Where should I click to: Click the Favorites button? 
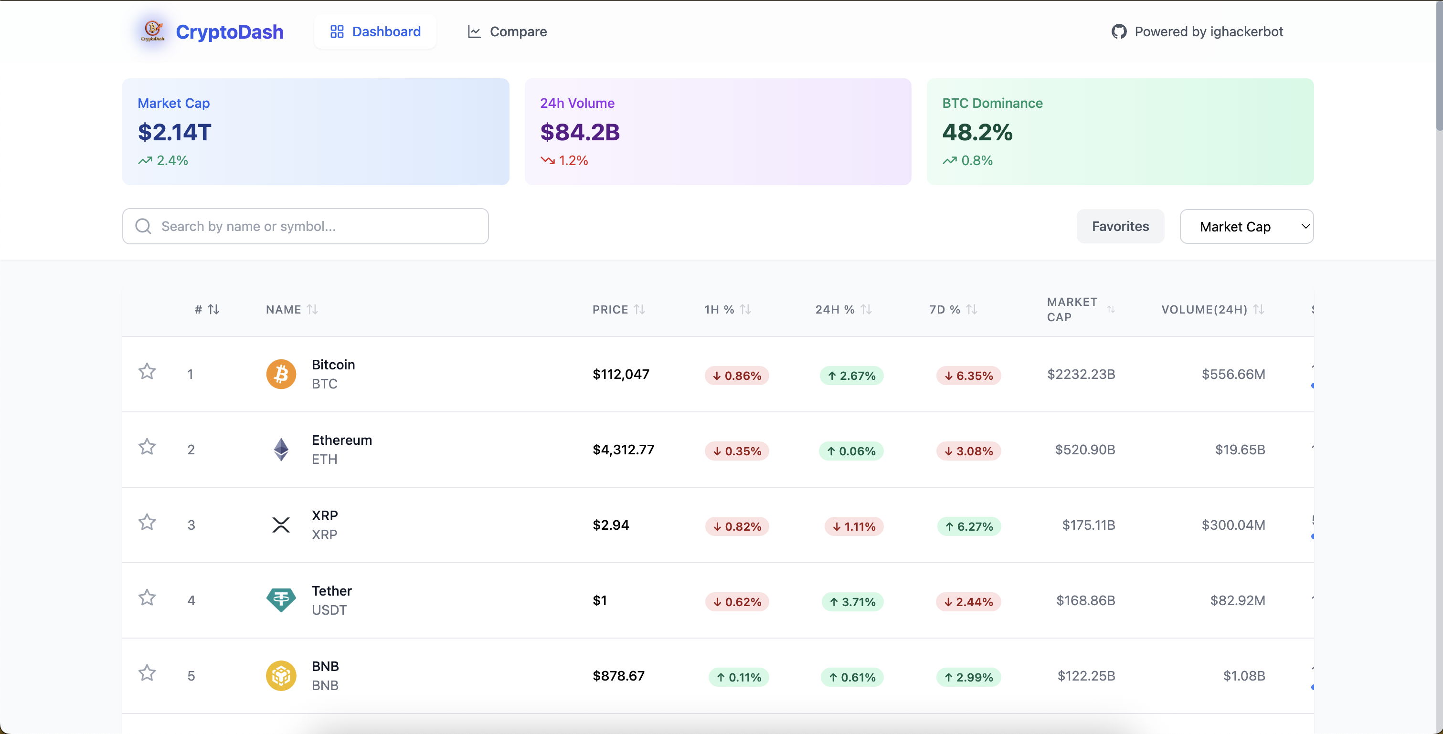[x=1120, y=226]
